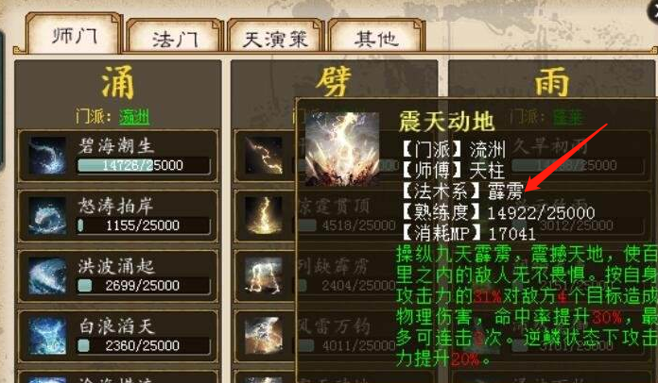
Task: Switch to the 师门 tab
Action: (74, 37)
